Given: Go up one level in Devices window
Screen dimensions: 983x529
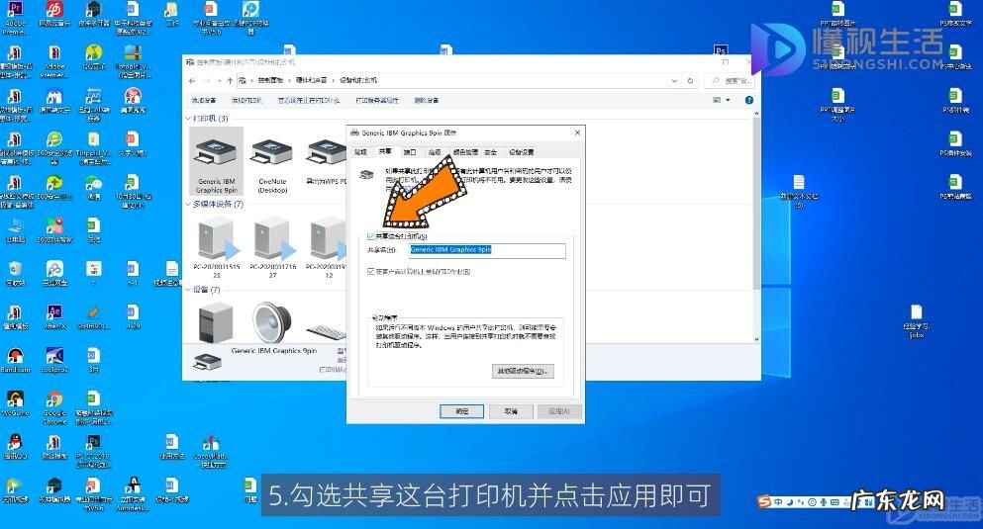Looking at the screenshot, I should click(230, 81).
